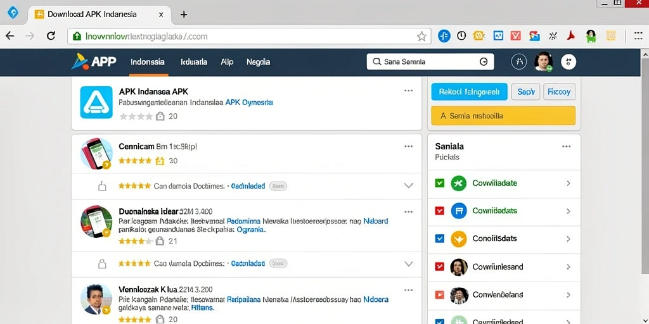Toggle red checkbox beside Cowriiunlesand

click(x=440, y=266)
